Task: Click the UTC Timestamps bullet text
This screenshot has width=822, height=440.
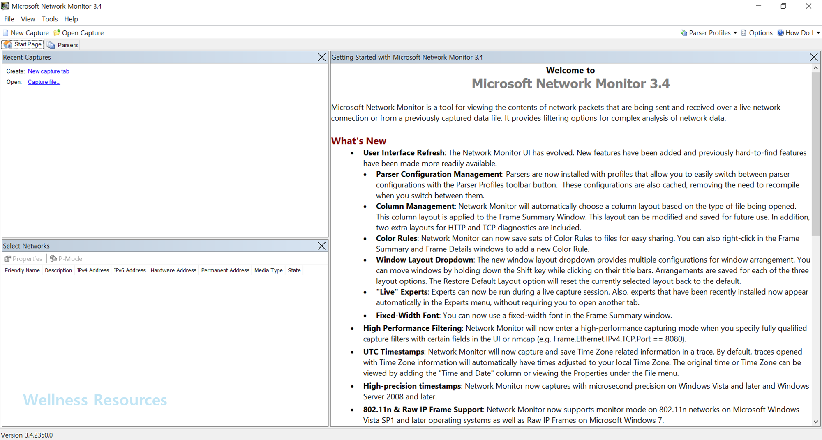Action: coord(394,352)
